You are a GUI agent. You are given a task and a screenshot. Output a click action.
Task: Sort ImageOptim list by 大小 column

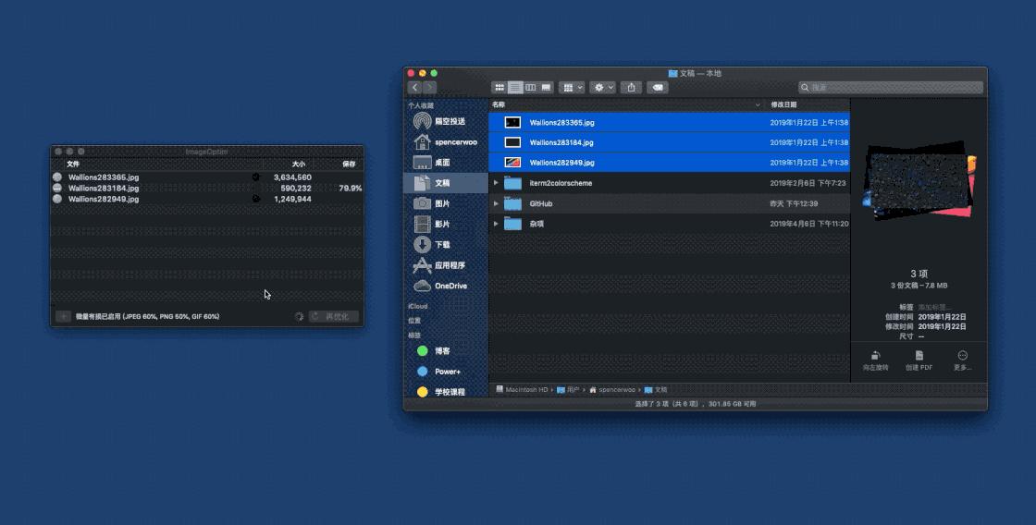pyautogui.click(x=290, y=164)
